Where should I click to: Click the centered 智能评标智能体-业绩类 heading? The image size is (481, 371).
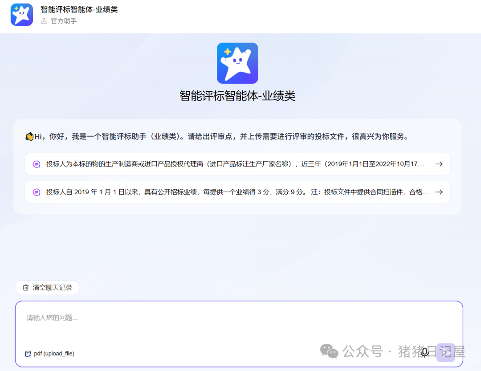[237, 95]
